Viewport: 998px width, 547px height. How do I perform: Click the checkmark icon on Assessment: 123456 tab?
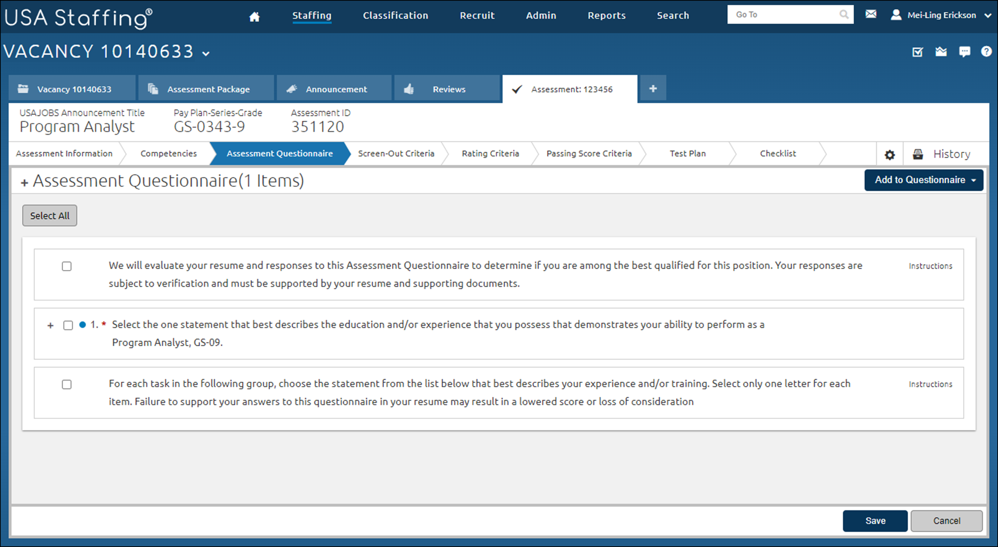[x=517, y=89]
